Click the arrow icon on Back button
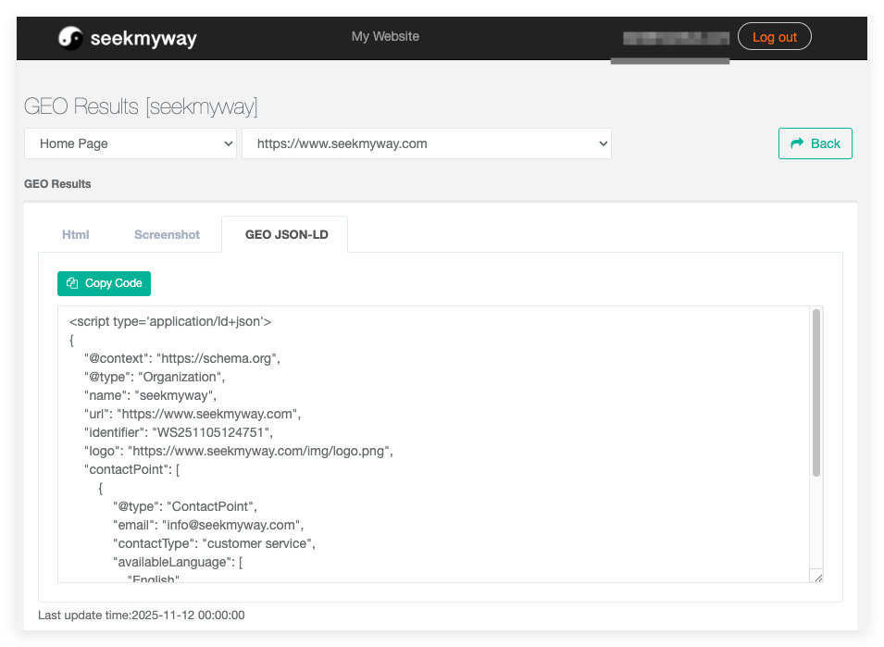The image size is (884, 647). click(796, 143)
